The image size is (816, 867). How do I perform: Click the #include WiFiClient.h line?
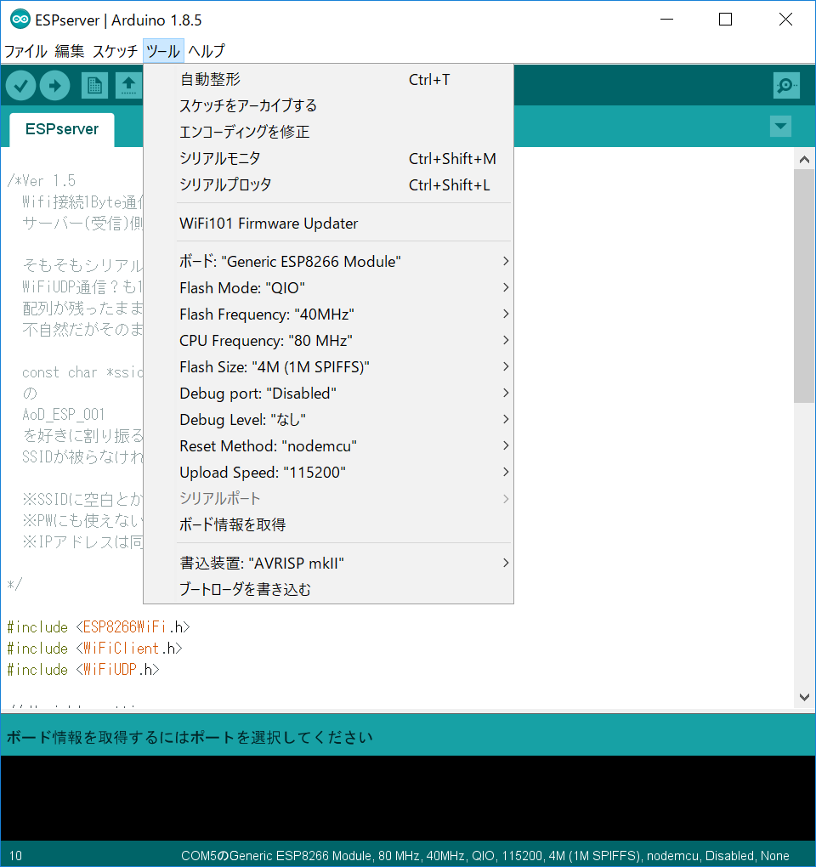[94, 648]
